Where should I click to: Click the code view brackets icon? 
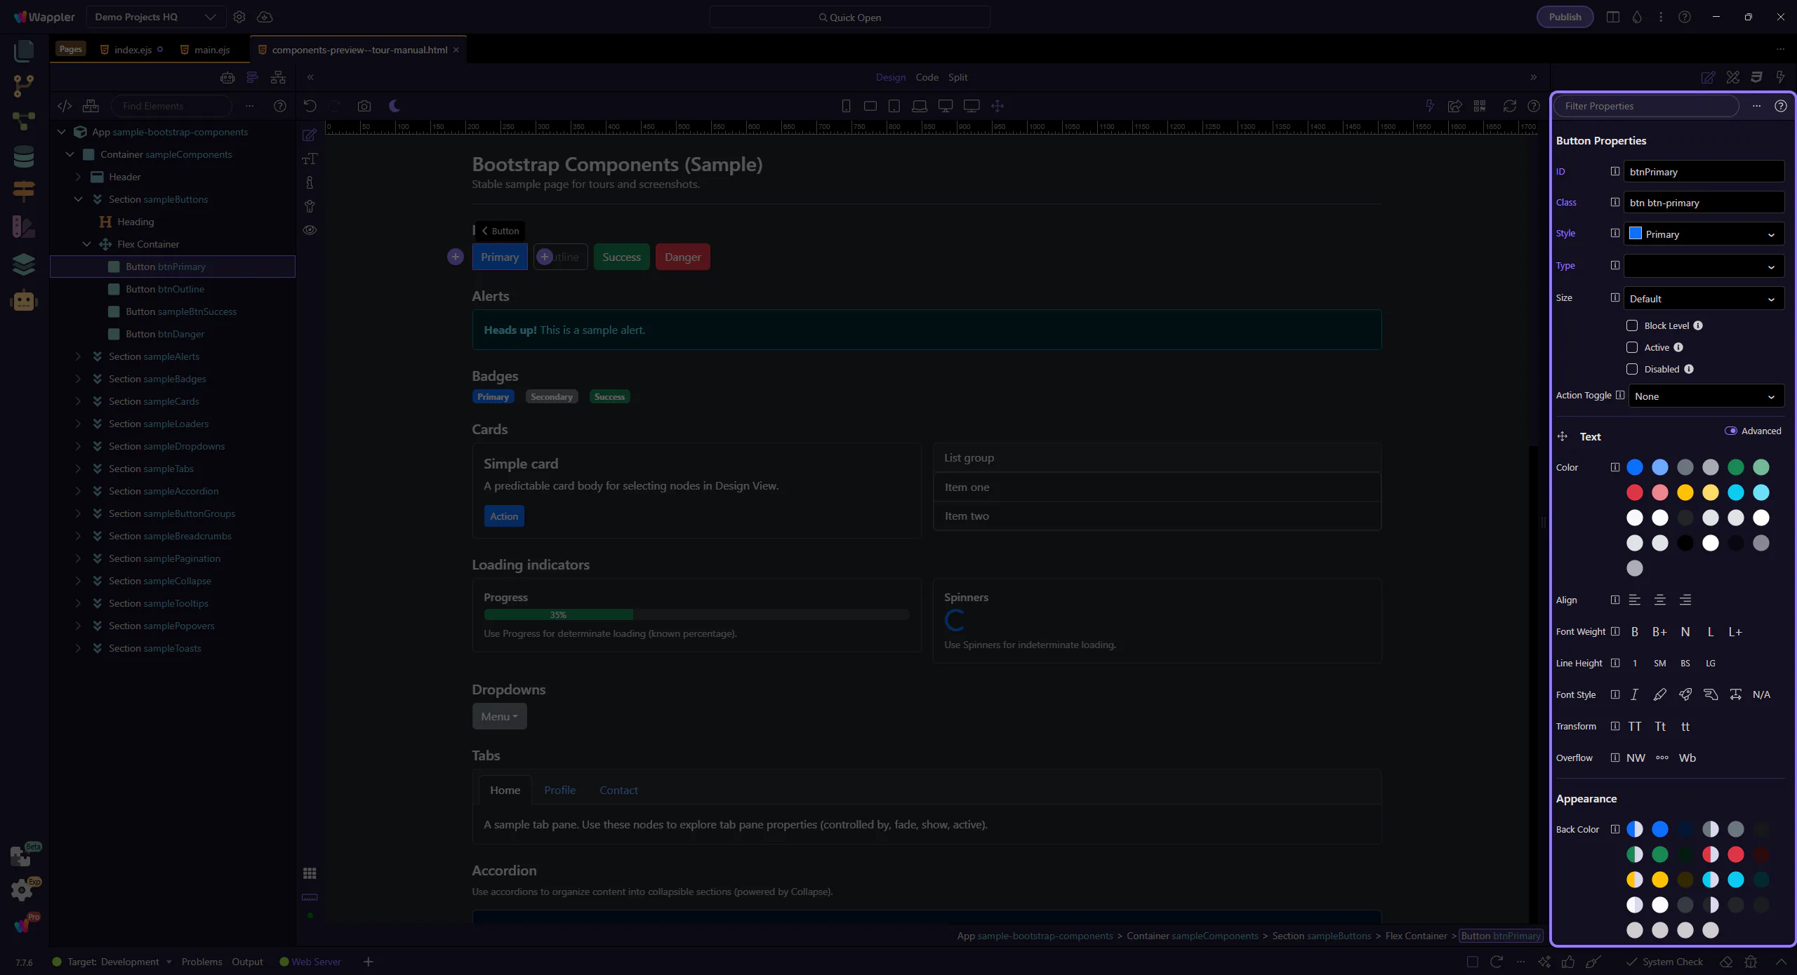(x=65, y=106)
